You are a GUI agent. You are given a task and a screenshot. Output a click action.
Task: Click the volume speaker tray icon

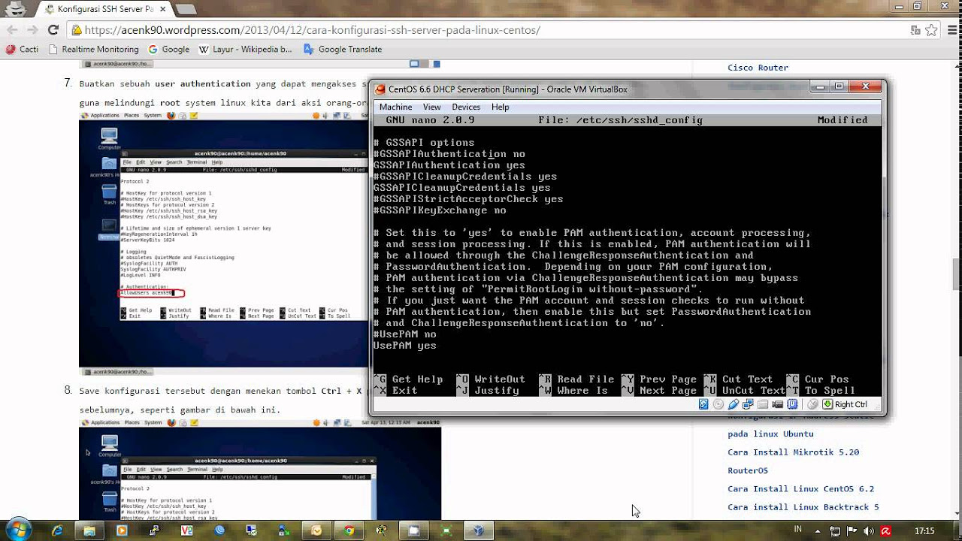point(869,531)
